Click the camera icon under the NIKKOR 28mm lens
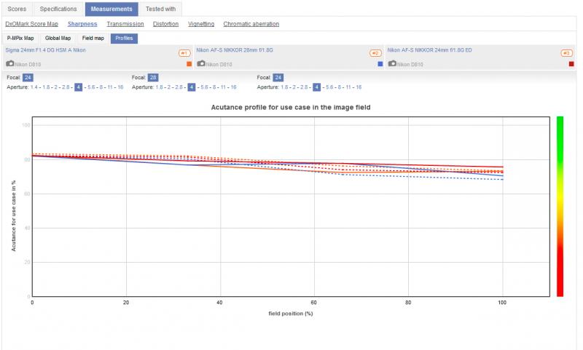This screenshot has height=350, width=583. 201,63
